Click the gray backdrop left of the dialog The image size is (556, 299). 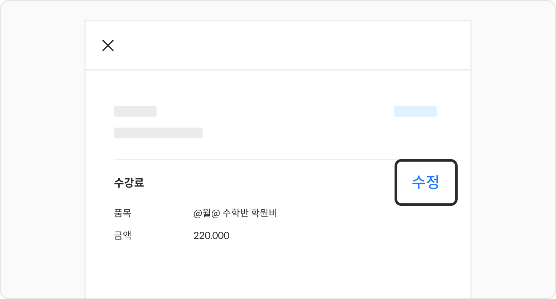coord(43,149)
